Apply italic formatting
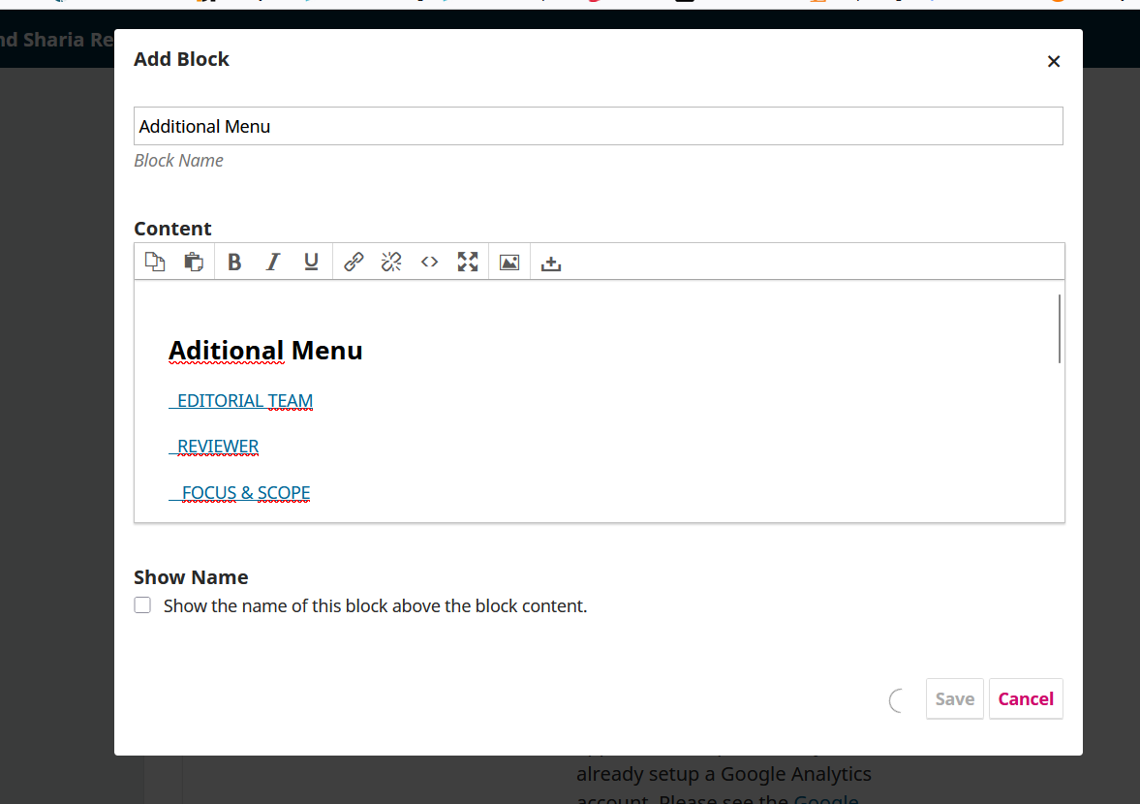This screenshot has width=1140, height=804. pyautogui.click(x=273, y=262)
